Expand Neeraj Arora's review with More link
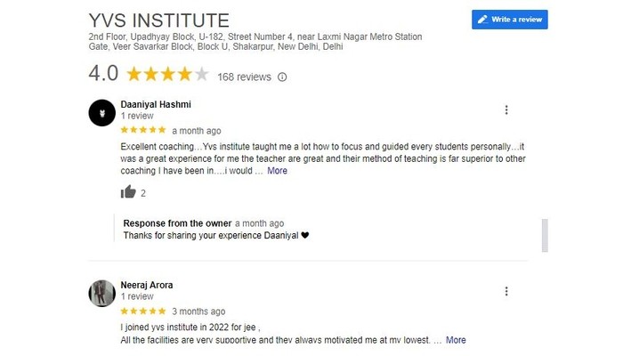The height and width of the screenshot is (356, 623). click(456, 340)
